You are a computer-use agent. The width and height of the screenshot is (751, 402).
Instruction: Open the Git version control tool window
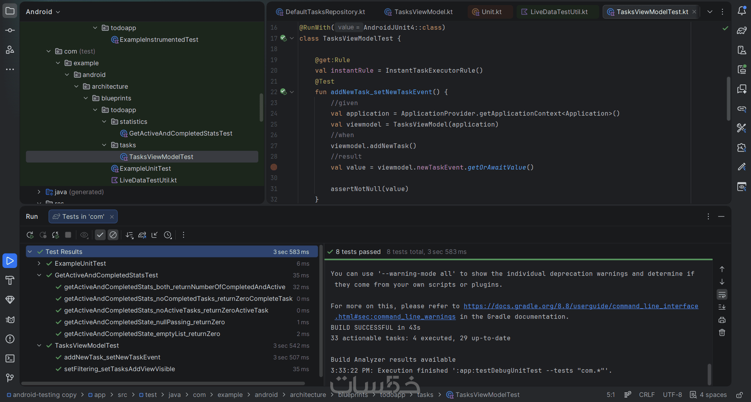[x=10, y=377]
